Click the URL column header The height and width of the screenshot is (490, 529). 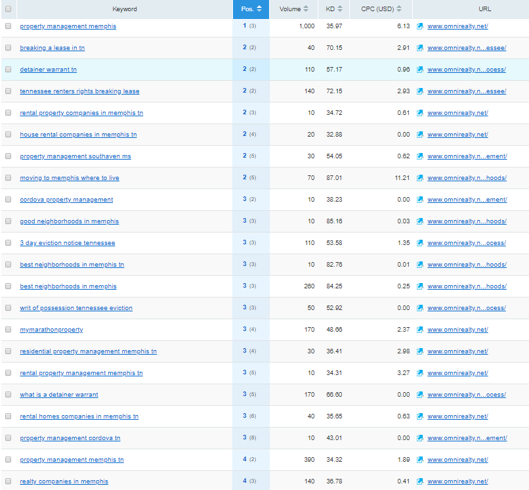click(484, 9)
